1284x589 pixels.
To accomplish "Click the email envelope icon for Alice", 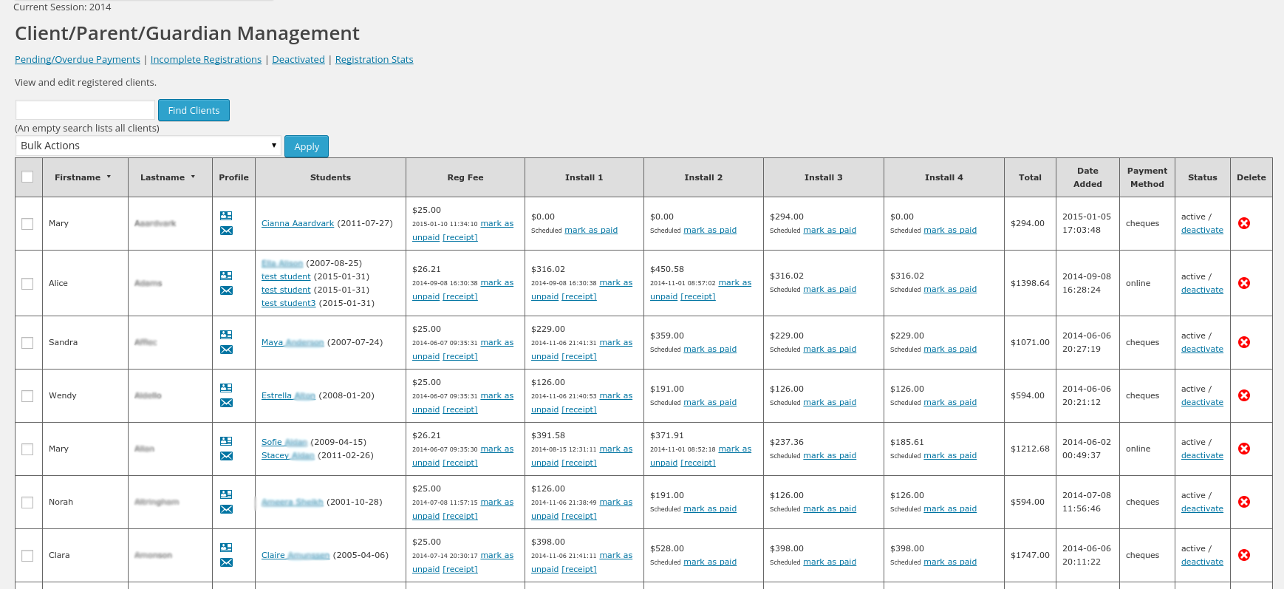I will [226, 290].
